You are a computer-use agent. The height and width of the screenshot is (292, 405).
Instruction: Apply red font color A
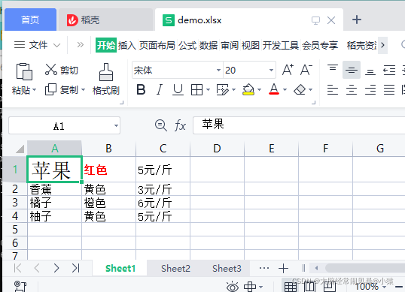274,89
